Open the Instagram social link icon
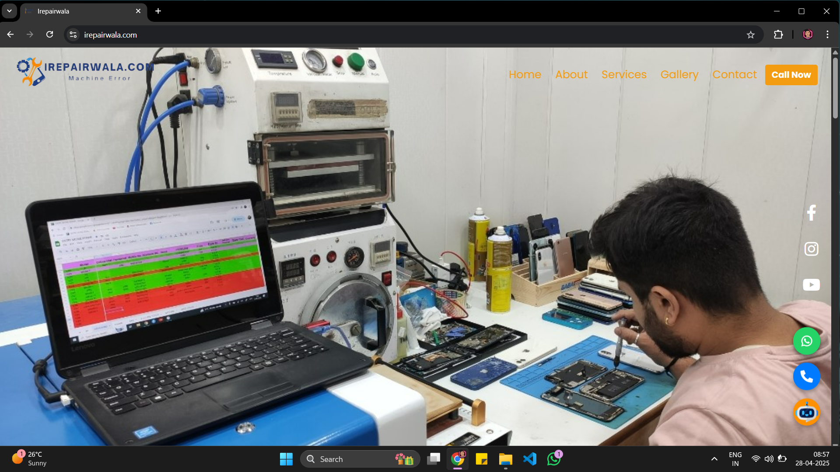This screenshot has width=840, height=472. click(811, 249)
